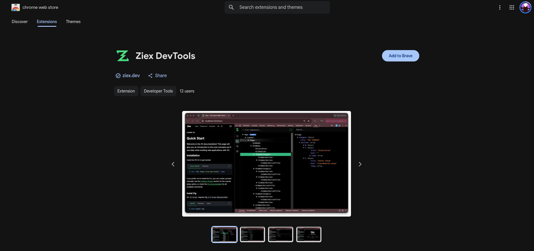Viewport: 534px width, 251px height.
Task: Click the search magnifier icon
Action: pos(231,7)
